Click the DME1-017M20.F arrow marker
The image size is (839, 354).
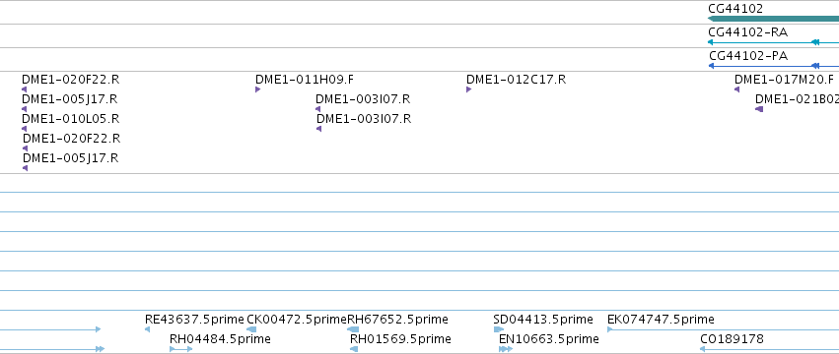pyautogui.click(x=736, y=89)
